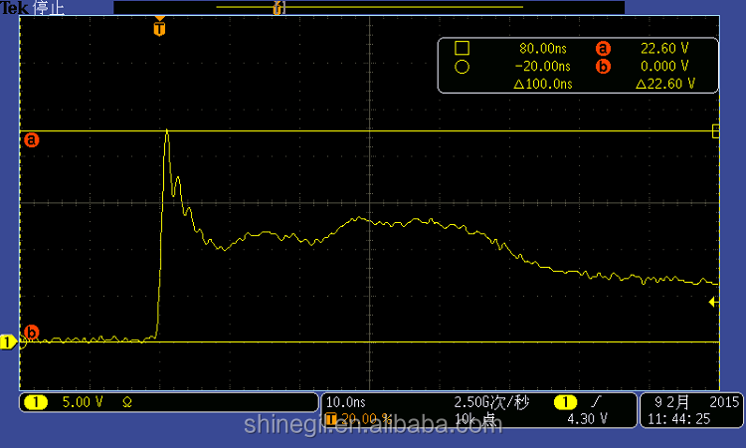Click the Tek logo at top left
Screen dimensions: 746x448
[14, 7]
